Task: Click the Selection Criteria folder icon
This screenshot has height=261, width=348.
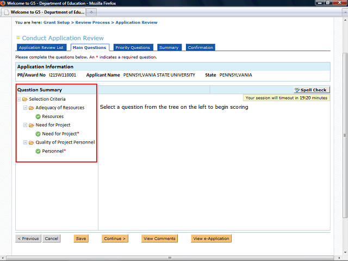Action: pos(25,99)
